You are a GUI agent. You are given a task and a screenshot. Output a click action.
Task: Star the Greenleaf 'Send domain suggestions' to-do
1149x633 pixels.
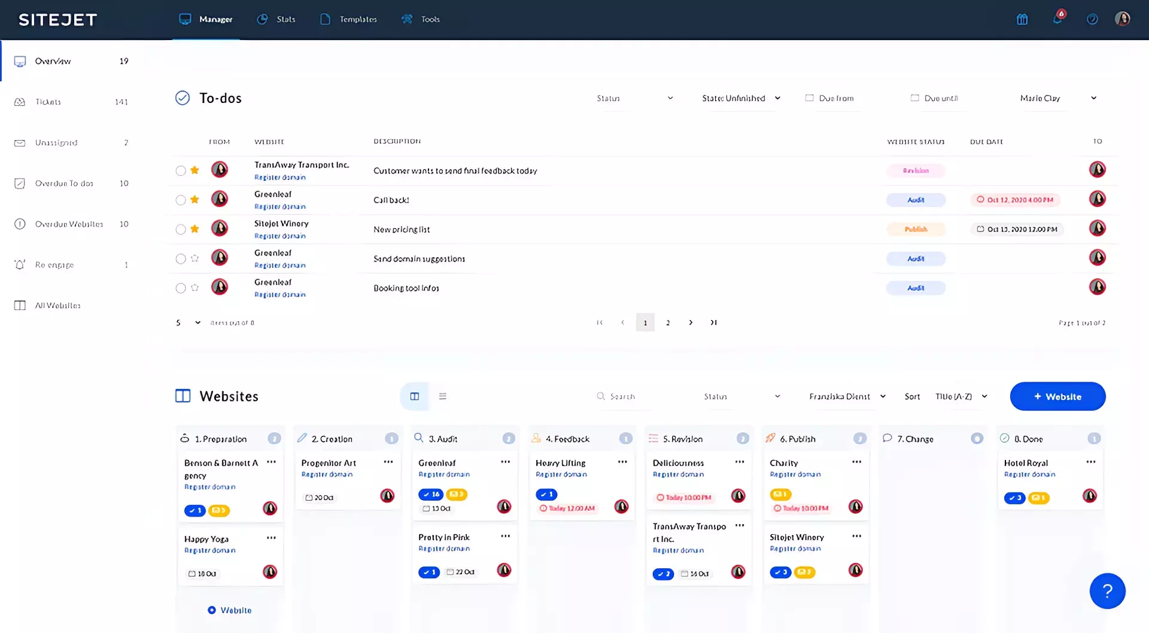(x=194, y=258)
